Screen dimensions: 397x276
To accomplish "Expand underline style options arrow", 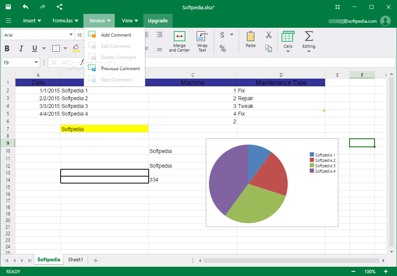I will click(44, 48).
